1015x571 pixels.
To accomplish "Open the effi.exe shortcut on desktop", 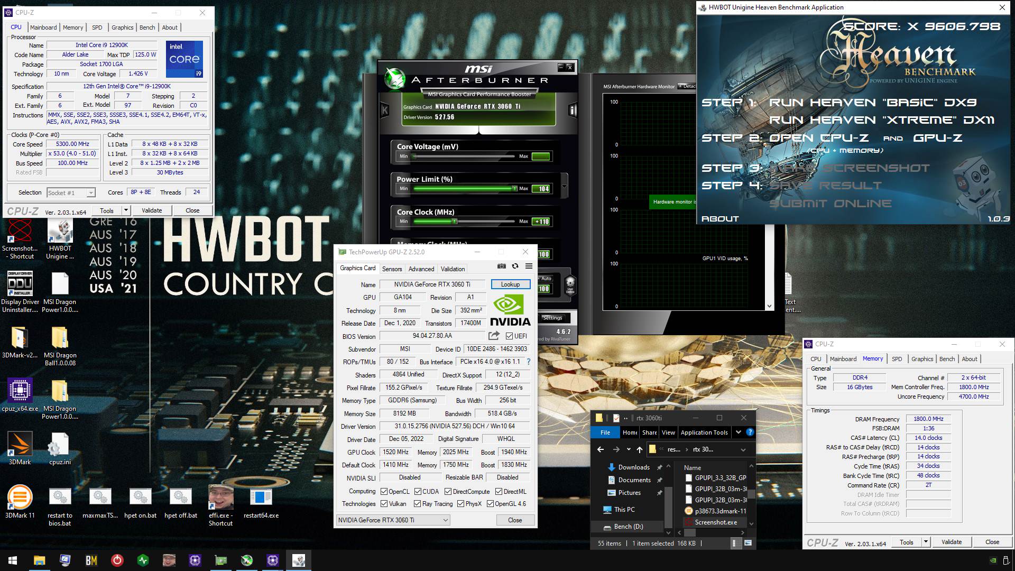I will tap(220, 505).
